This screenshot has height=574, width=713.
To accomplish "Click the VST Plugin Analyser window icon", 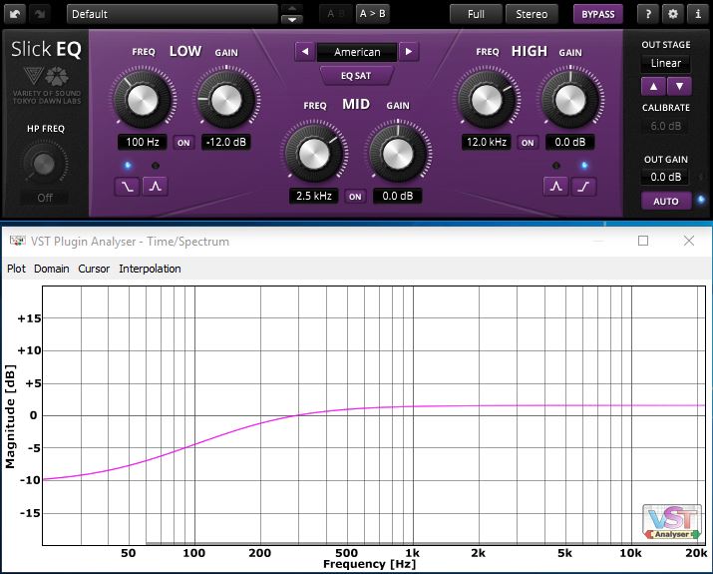I will coord(17,241).
